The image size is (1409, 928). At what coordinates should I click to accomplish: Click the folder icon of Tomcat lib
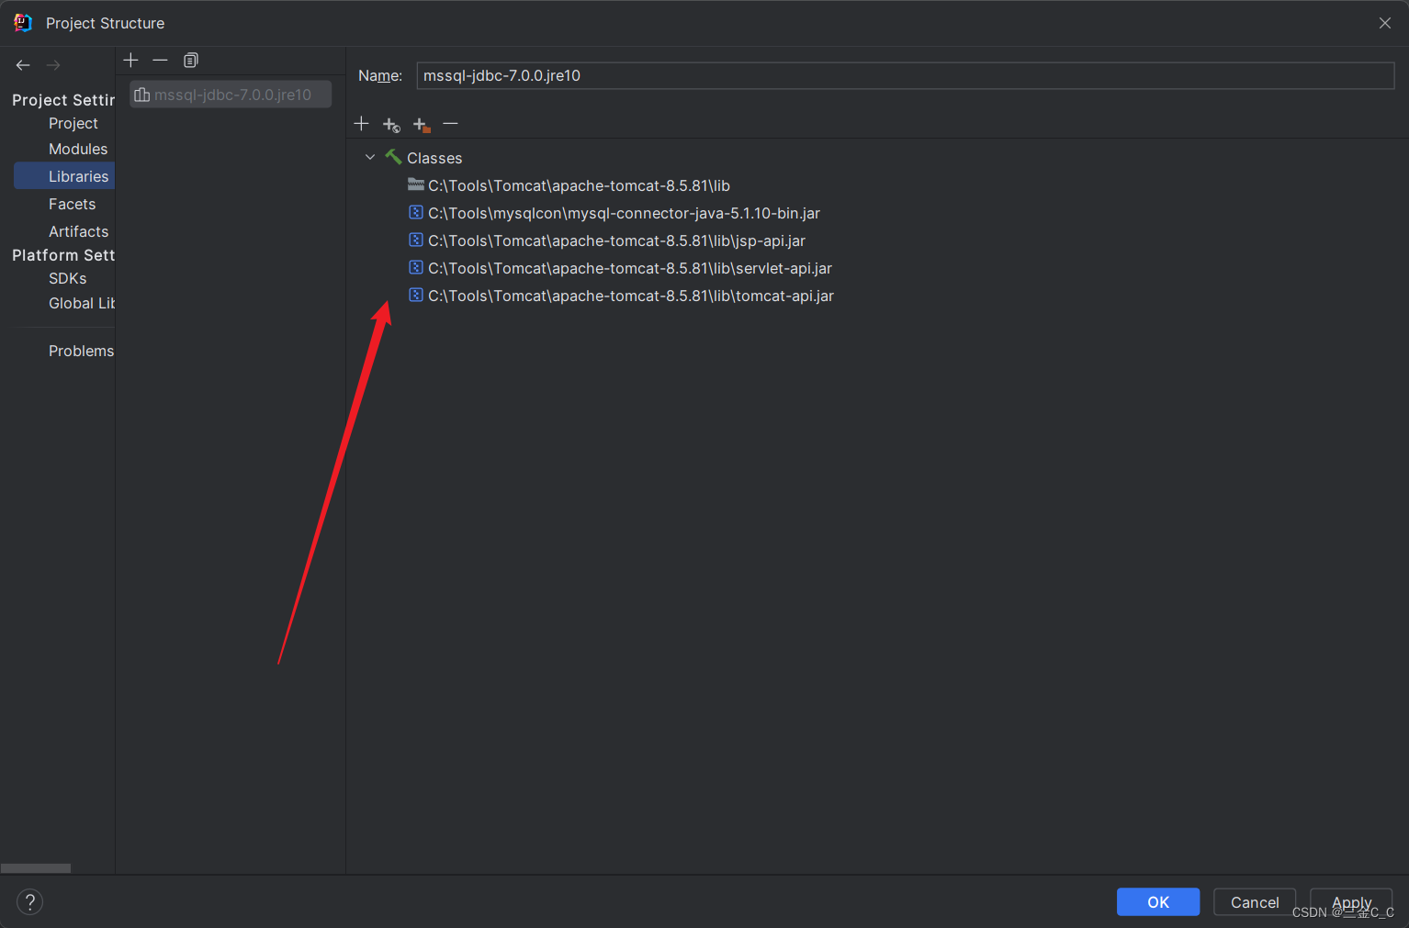coord(416,184)
